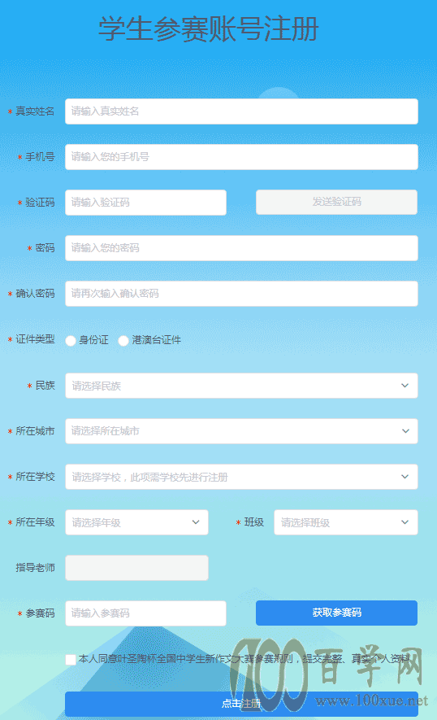The image size is (437, 720).
Task: Click the 所在年级 dropdown chevron icon
Action: 196,522
